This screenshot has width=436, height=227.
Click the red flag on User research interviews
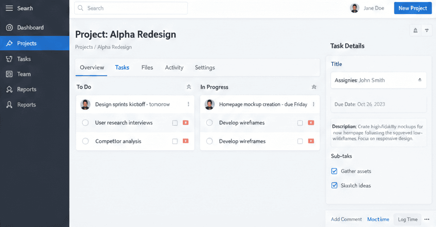(x=185, y=123)
